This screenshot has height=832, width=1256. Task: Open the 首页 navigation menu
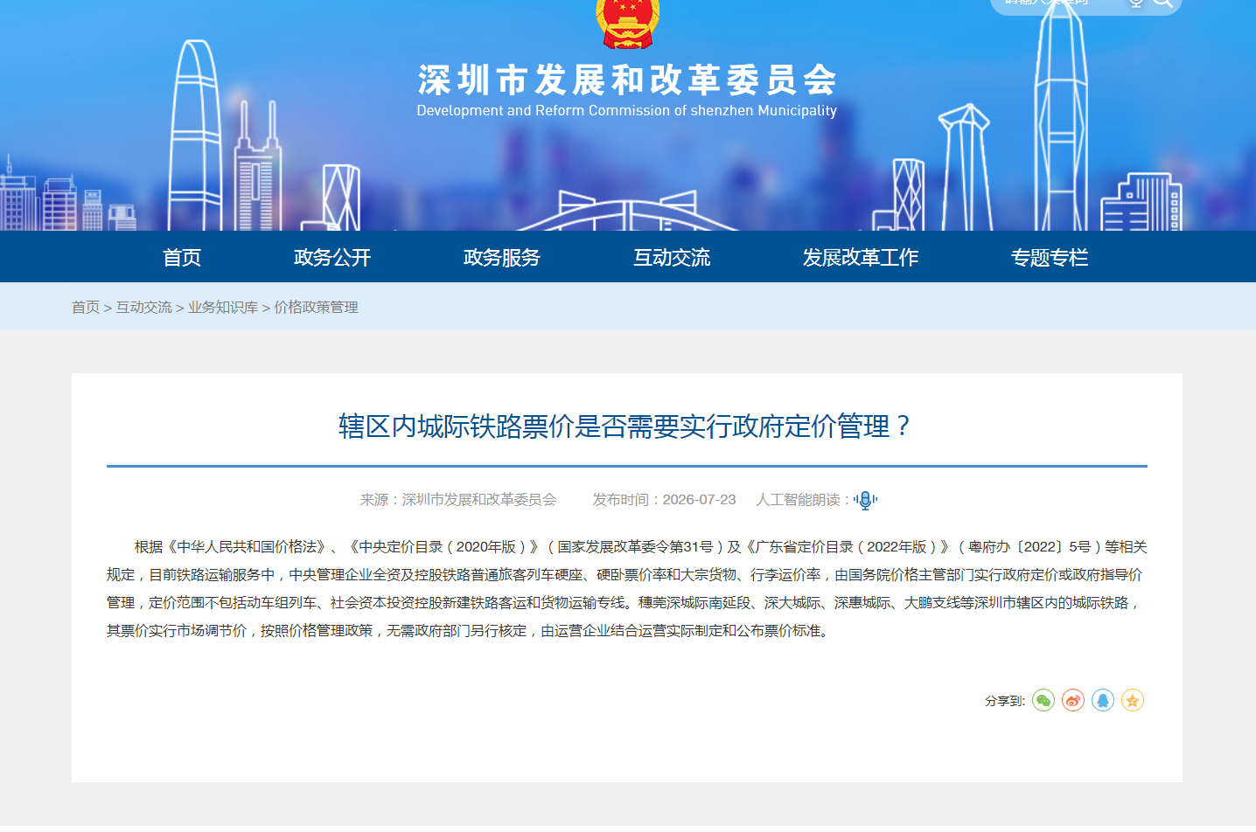[182, 257]
